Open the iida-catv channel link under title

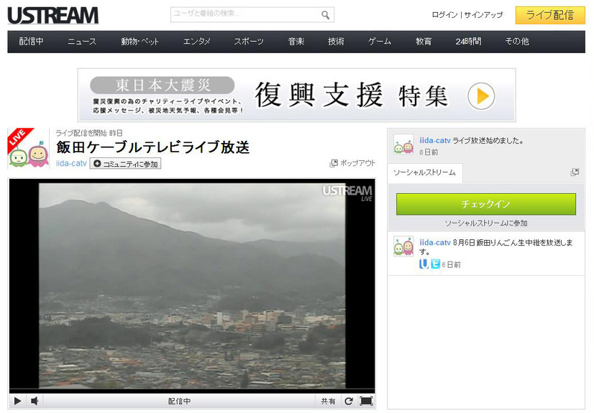click(x=71, y=163)
